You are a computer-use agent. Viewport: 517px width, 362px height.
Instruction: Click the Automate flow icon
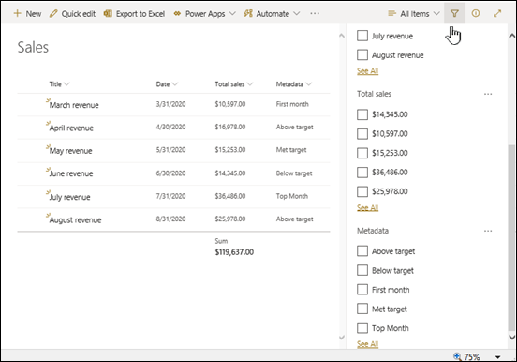pyautogui.click(x=248, y=13)
